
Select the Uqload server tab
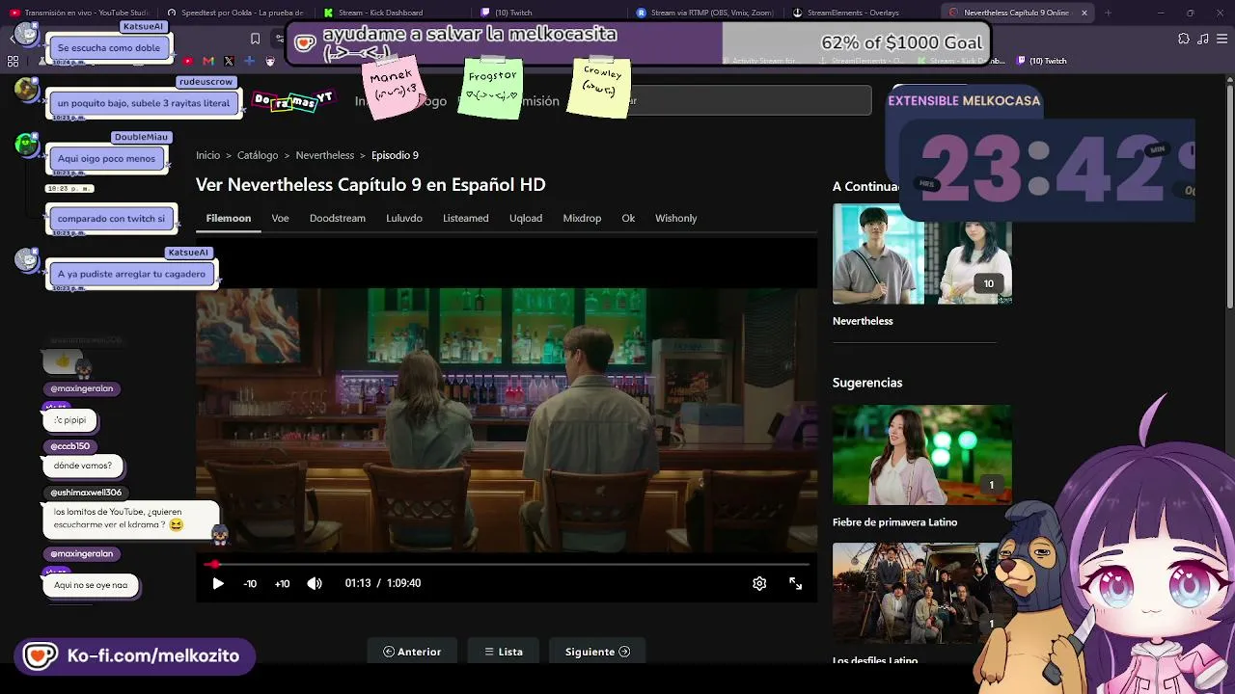(x=526, y=218)
